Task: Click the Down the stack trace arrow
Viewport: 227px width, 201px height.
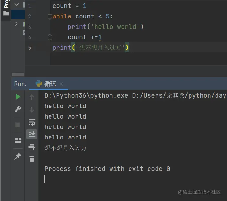Action: tap(32, 109)
